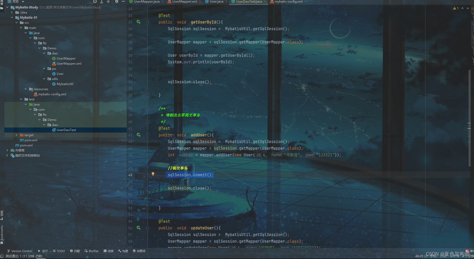474x259 pixels.
Task: Open the Problems (问题) tool window
Action: coord(75,251)
